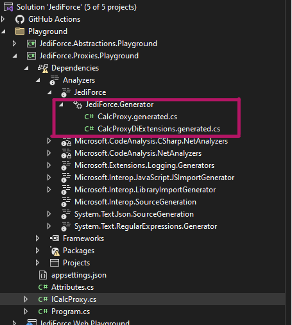Expand the Packages node
Screen dimensions: 292x325
[37, 251]
